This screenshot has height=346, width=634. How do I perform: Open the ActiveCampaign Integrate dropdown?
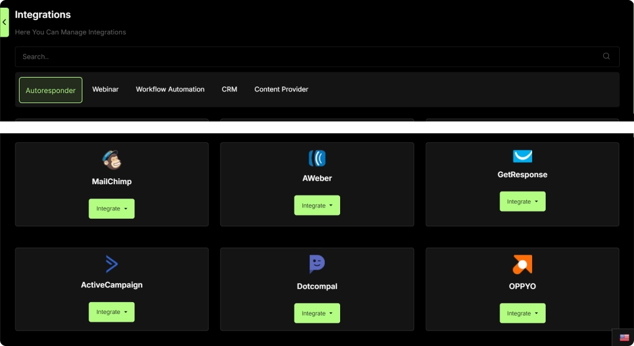tap(111, 312)
